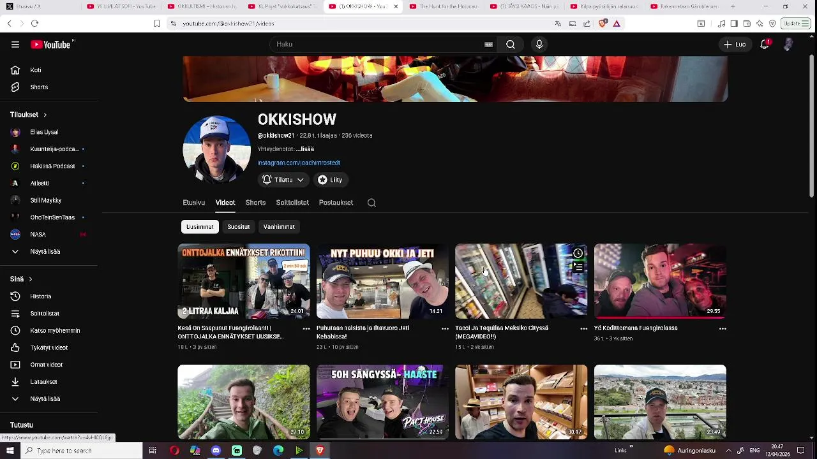The image size is (817, 459).
Task: Click the Brave Update button
Action: pyautogui.click(x=796, y=24)
